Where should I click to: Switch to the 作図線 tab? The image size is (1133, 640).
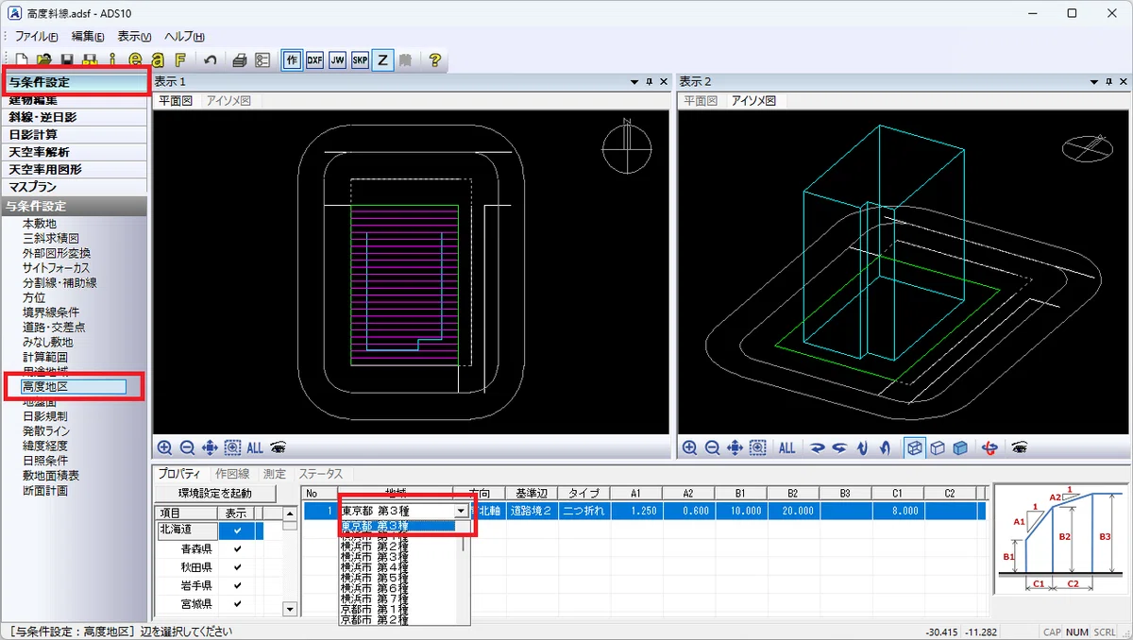point(232,474)
